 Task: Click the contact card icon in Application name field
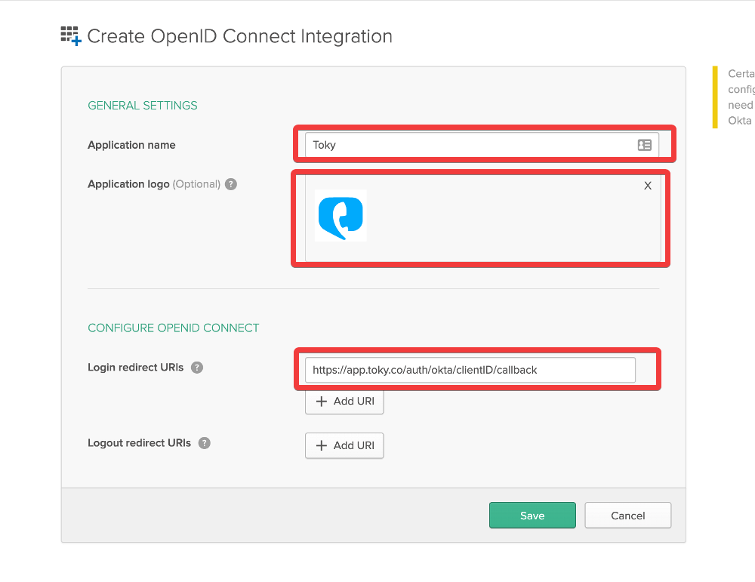pos(644,145)
